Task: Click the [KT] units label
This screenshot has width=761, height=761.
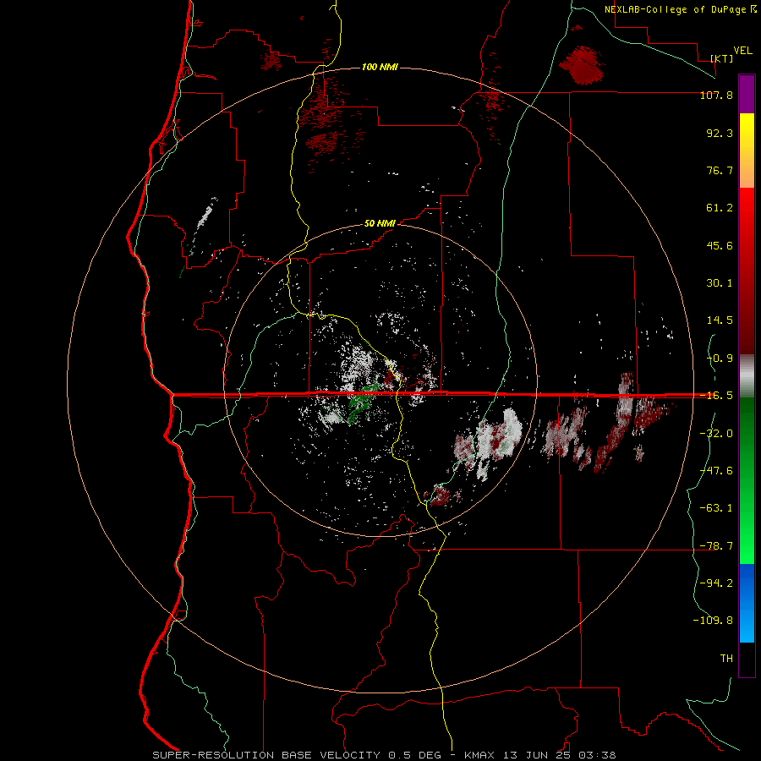Action: [722, 58]
